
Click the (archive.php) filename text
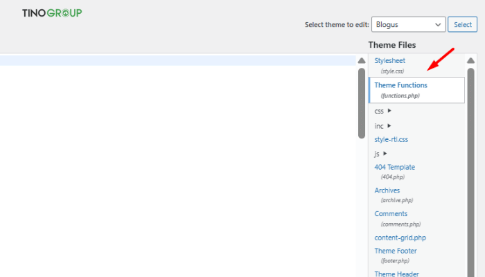[397, 200]
